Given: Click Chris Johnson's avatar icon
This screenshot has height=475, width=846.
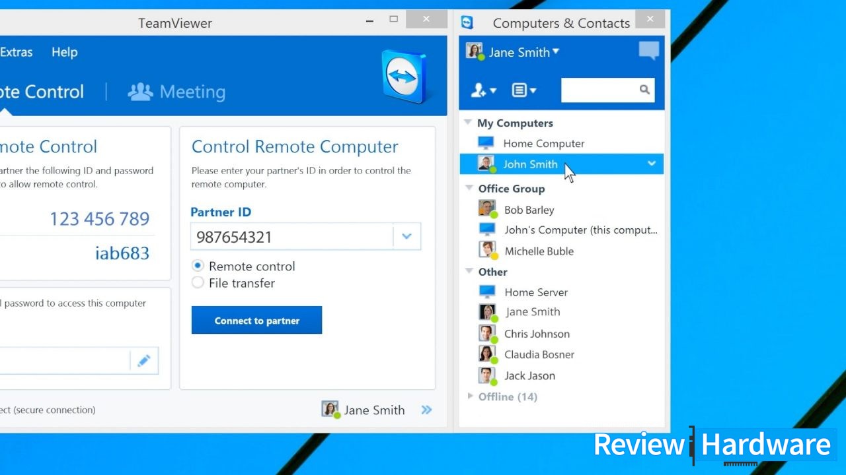Looking at the screenshot, I should coord(488,333).
